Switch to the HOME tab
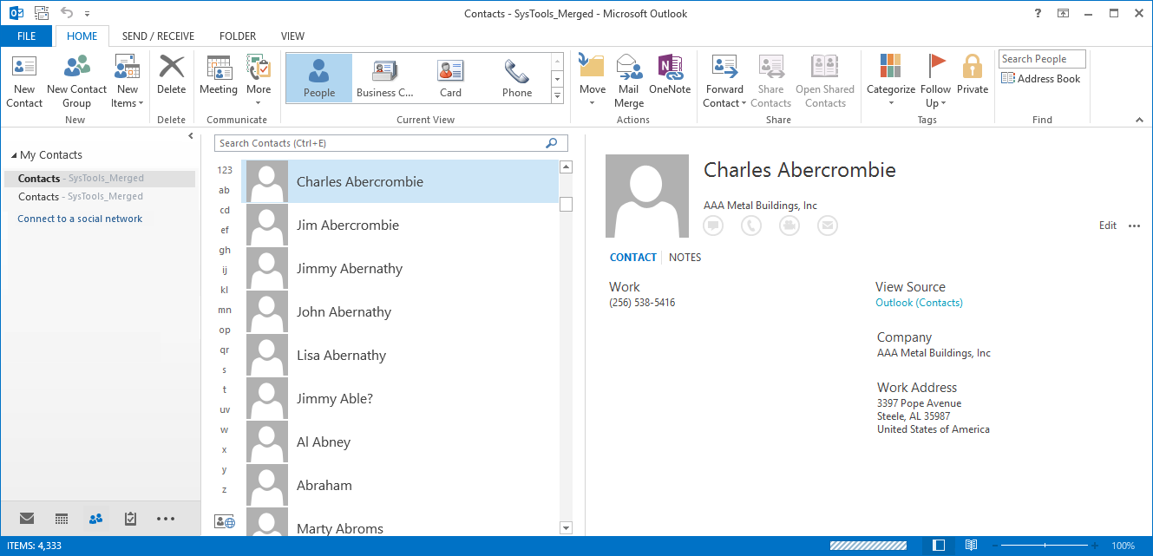 82,36
